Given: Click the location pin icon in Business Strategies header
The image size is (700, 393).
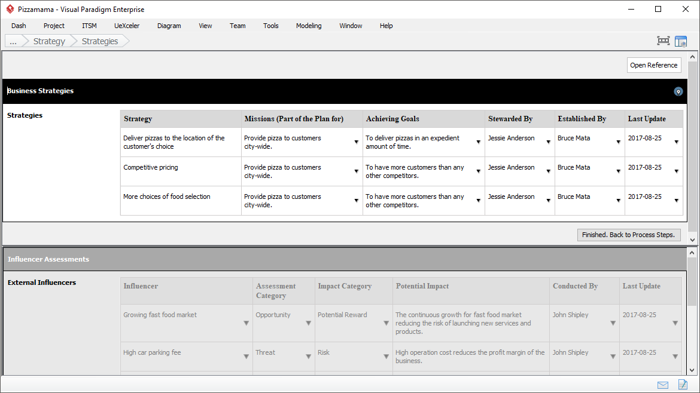Looking at the screenshot, I should pos(678,91).
